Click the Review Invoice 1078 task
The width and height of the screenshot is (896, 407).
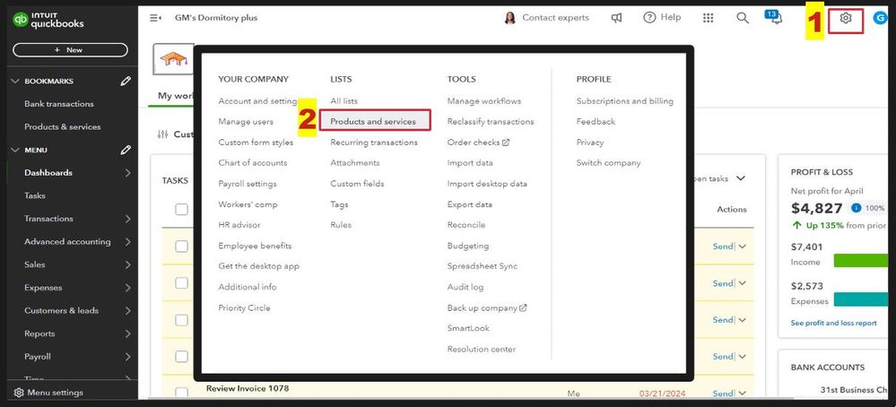(x=248, y=389)
